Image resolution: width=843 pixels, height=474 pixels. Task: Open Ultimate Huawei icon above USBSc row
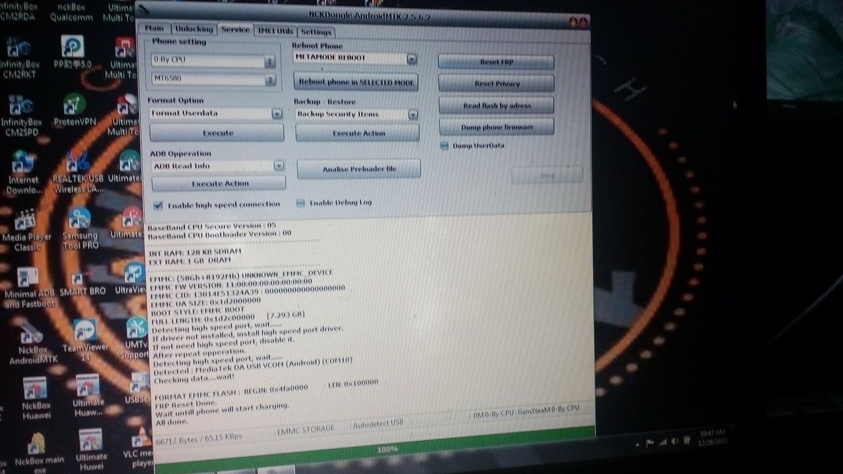[x=88, y=396]
